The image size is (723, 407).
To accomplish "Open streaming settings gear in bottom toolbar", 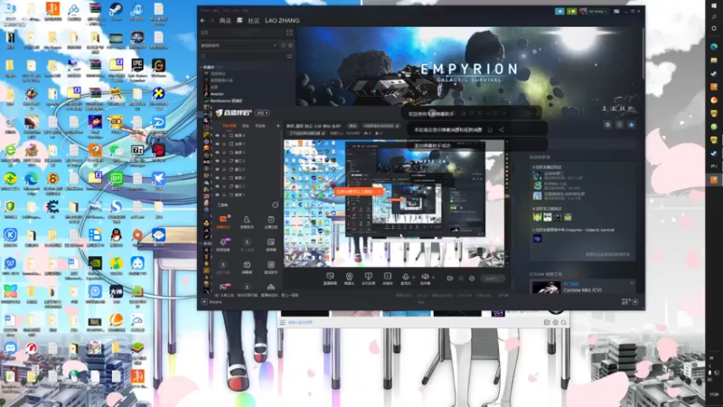I will pos(472,279).
